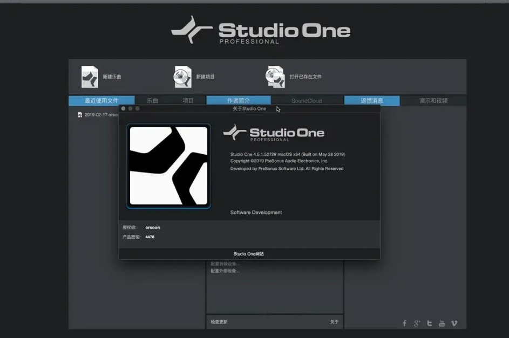Open the Facebook social icon
The image size is (509, 338).
pos(404,323)
